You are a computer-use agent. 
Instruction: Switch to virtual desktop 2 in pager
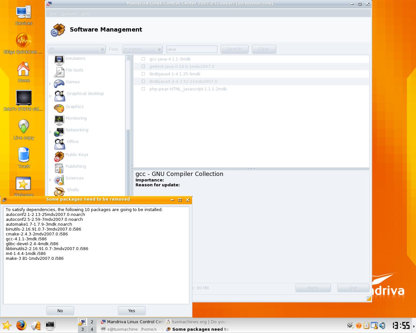click(x=92, y=322)
